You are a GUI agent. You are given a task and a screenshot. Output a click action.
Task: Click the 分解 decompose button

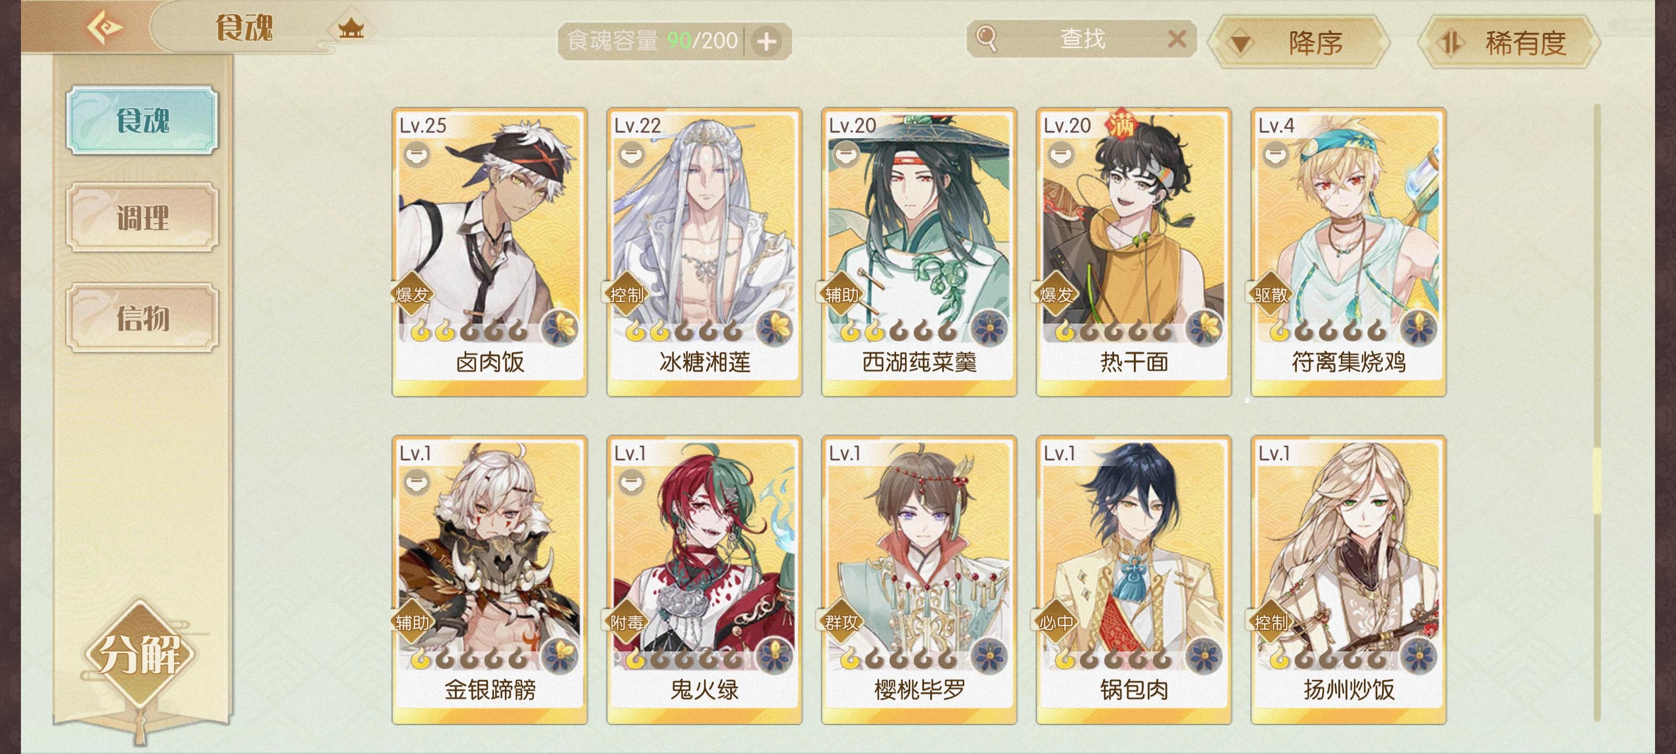coord(140,655)
